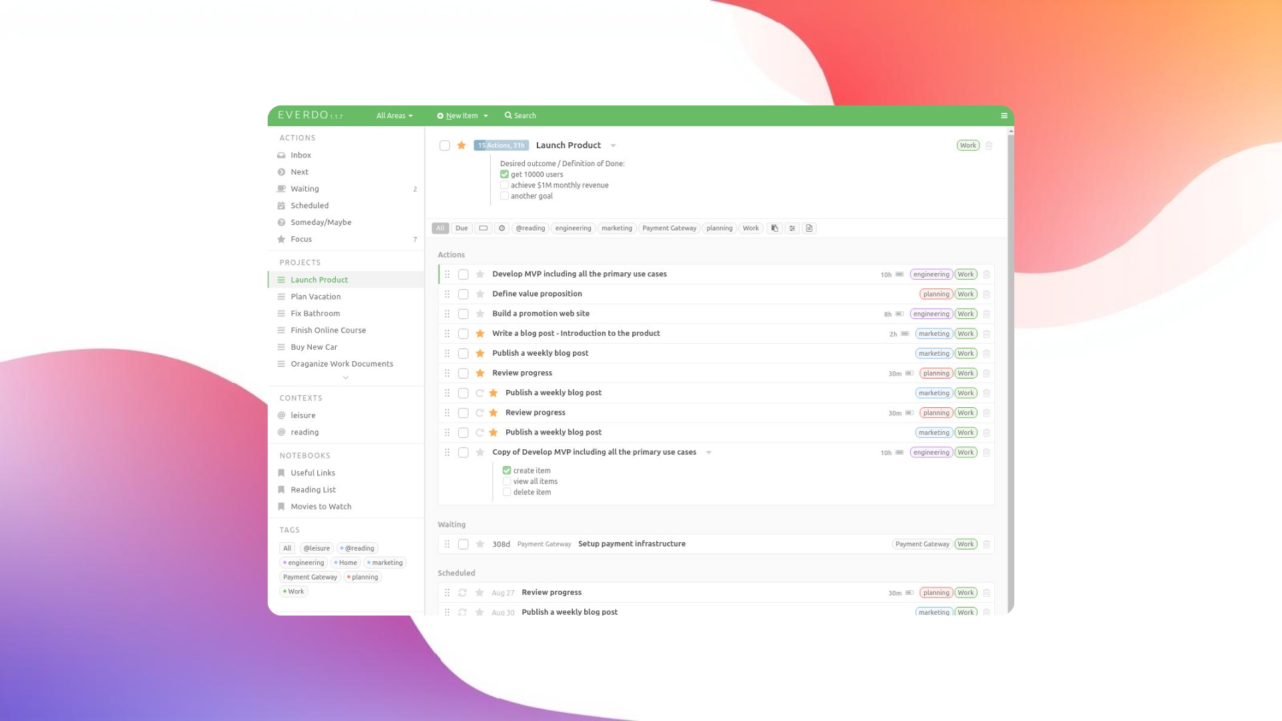1282x721 pixels.
Task: Expand the New Item dropdown arrow
Action: coord(486,115)
